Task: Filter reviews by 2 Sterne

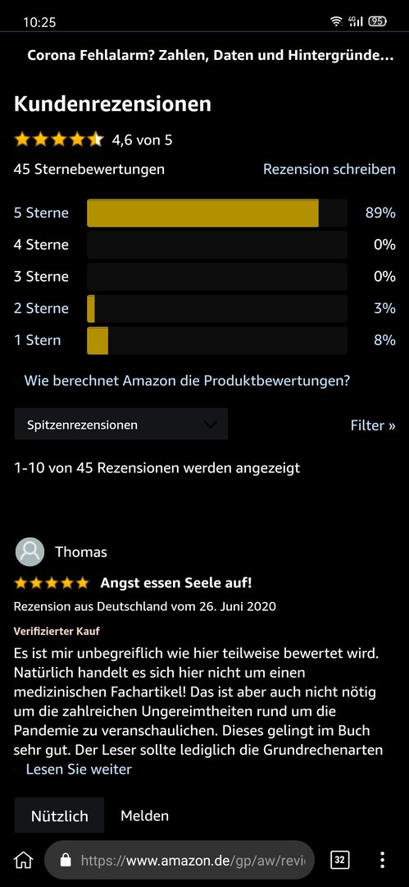Action: click(41, 308)
